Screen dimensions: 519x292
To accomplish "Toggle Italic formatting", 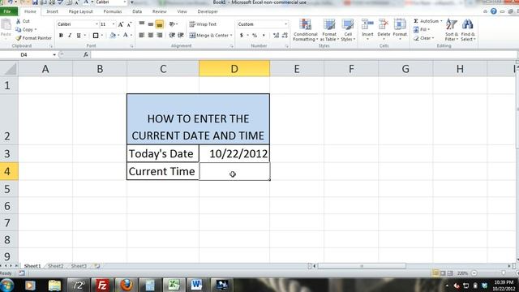I will 70,35.
